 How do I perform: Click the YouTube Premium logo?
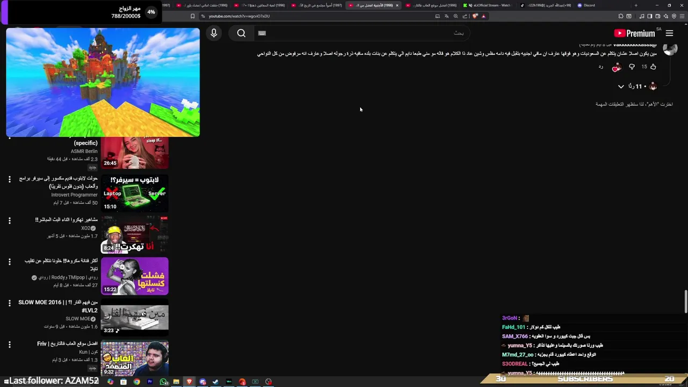pos(634,33)
